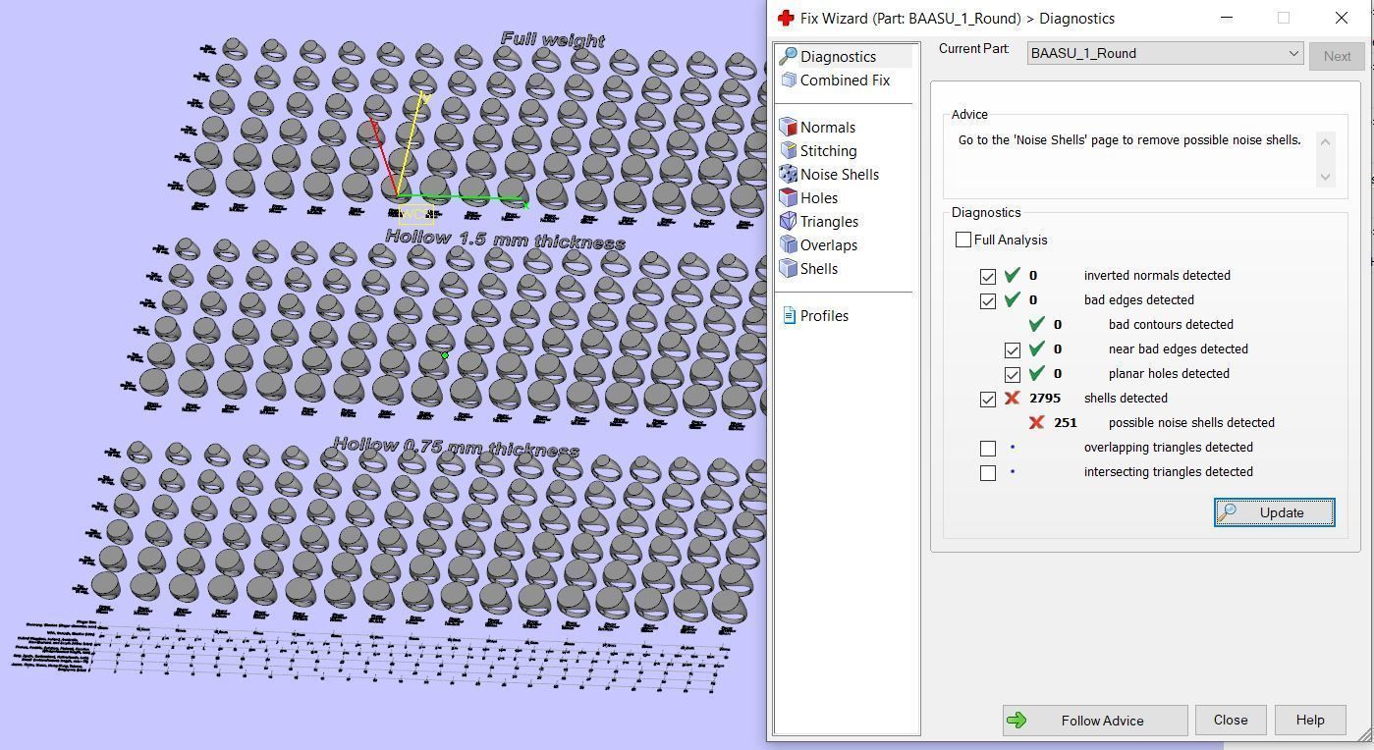
Task: Select the Holes icon
Action: click(788, 198)
